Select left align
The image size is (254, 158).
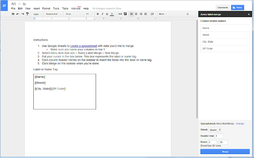point(131,14)
